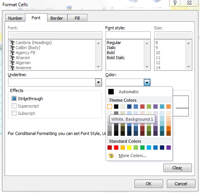Click the Size input field
The image size is (200, 193).
pos(173,35)
